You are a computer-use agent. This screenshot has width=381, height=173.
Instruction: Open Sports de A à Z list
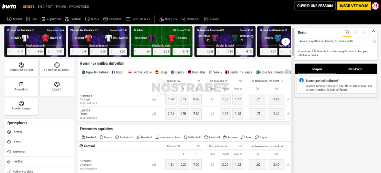click(138, 19)
